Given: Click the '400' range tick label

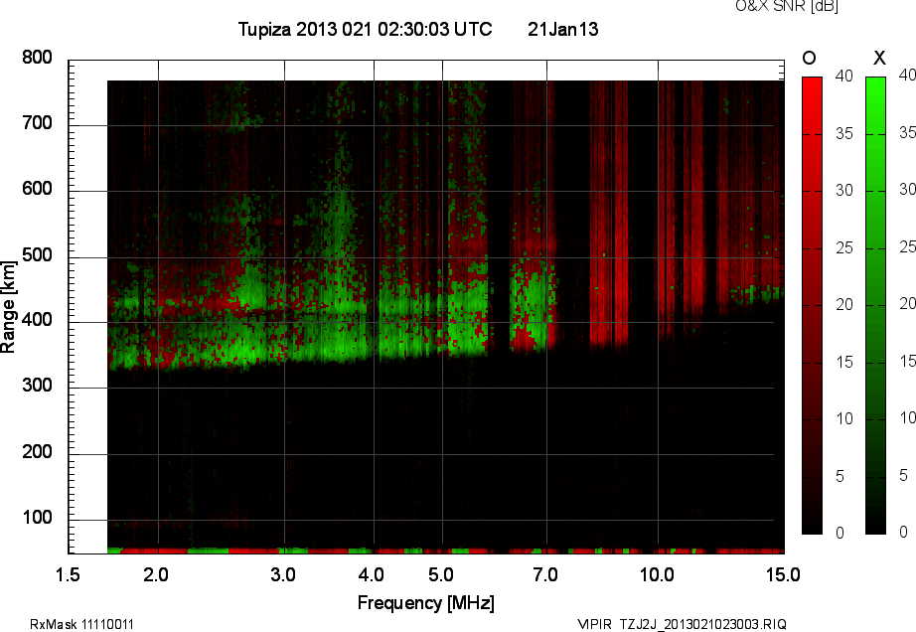Looking at the screenshot, I should point(37,320).
